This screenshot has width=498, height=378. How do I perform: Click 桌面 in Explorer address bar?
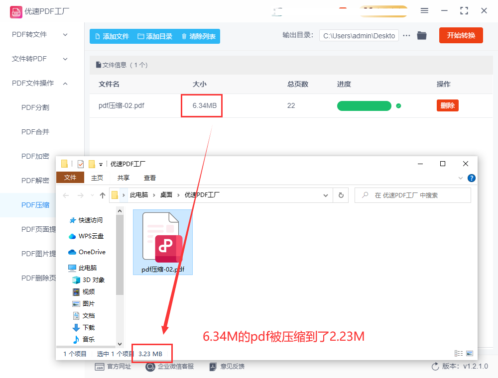(x=166, y=195)
